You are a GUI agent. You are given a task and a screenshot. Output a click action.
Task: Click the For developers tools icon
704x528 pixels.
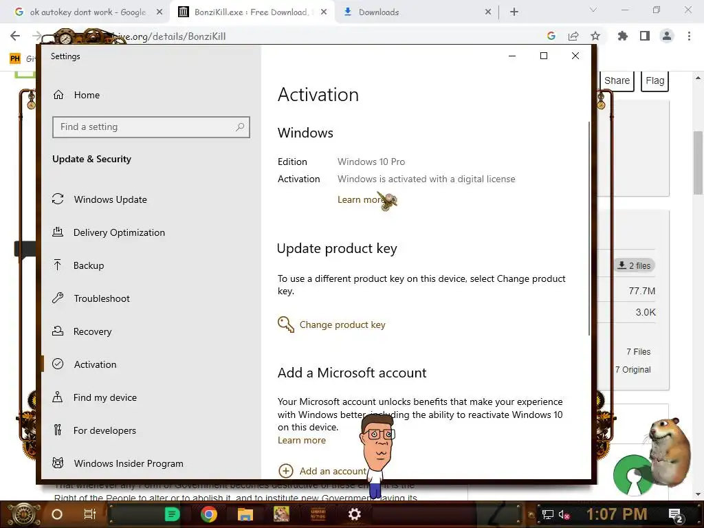click(58, 430)
